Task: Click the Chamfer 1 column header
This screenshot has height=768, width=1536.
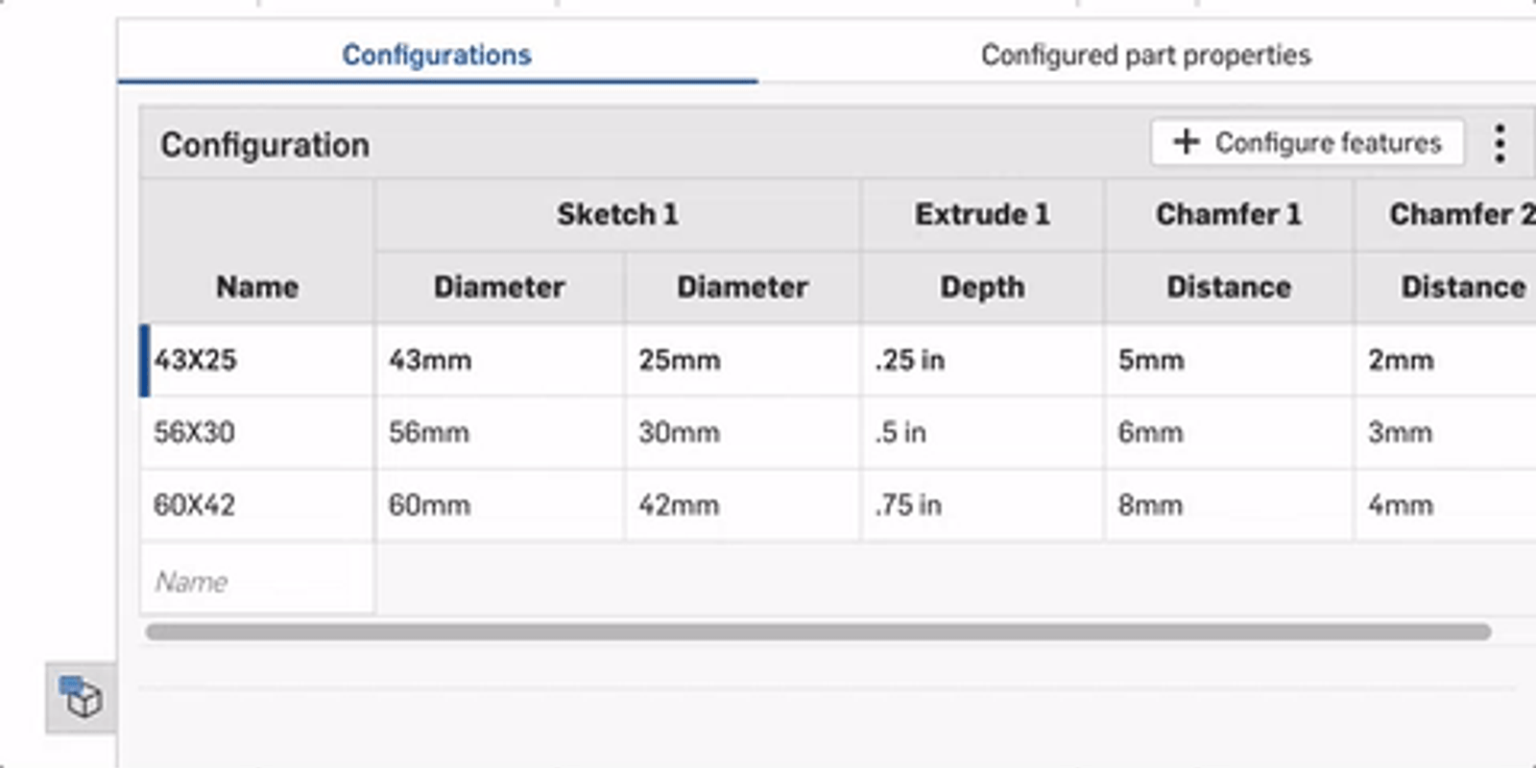Action: click(x=1228, y=214)
